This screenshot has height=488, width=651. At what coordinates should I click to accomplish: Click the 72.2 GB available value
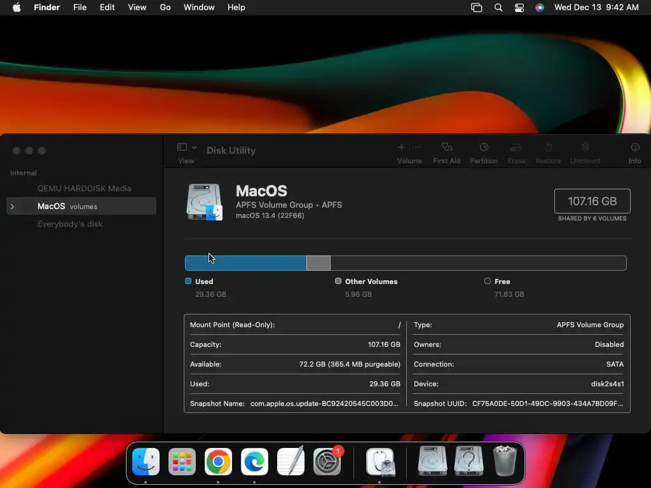coord(350,364)
